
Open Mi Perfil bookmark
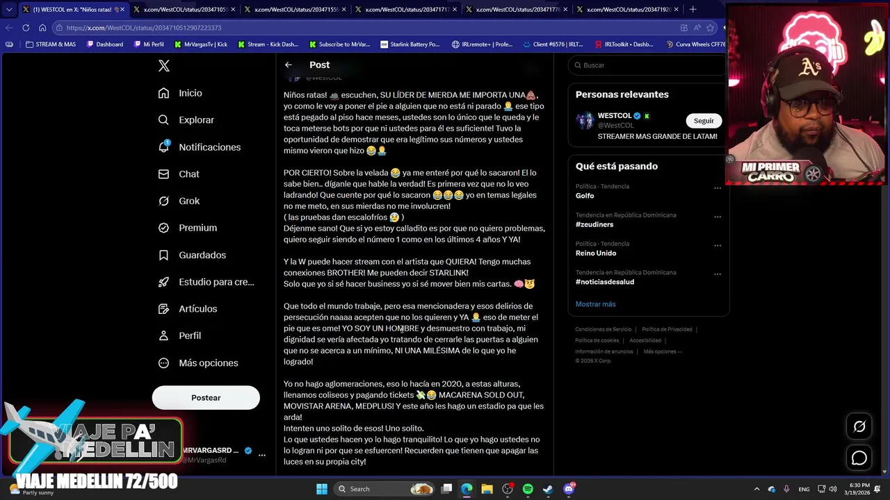click(149, 44)
